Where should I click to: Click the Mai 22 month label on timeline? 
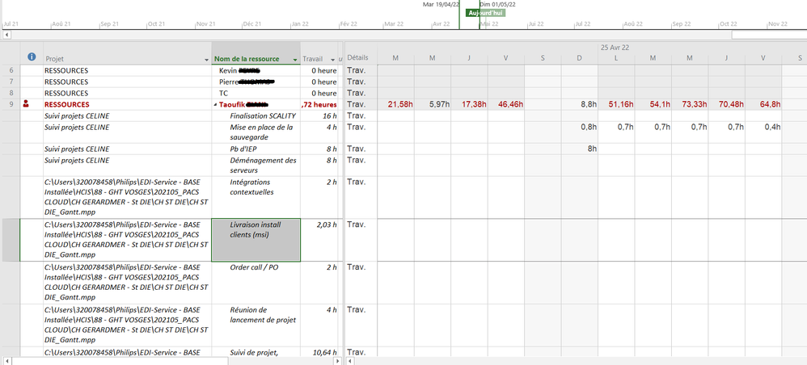coord(489,23)
